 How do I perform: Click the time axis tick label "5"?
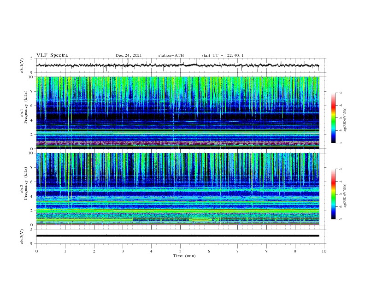[180, 251]
